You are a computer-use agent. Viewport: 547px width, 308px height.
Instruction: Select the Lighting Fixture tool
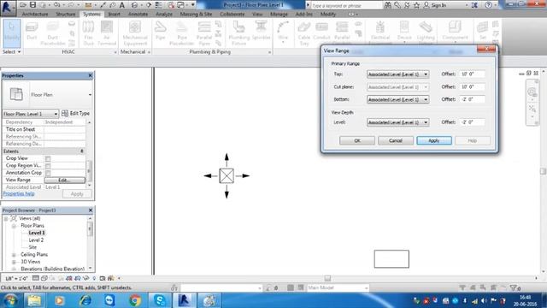click(426, 33)
